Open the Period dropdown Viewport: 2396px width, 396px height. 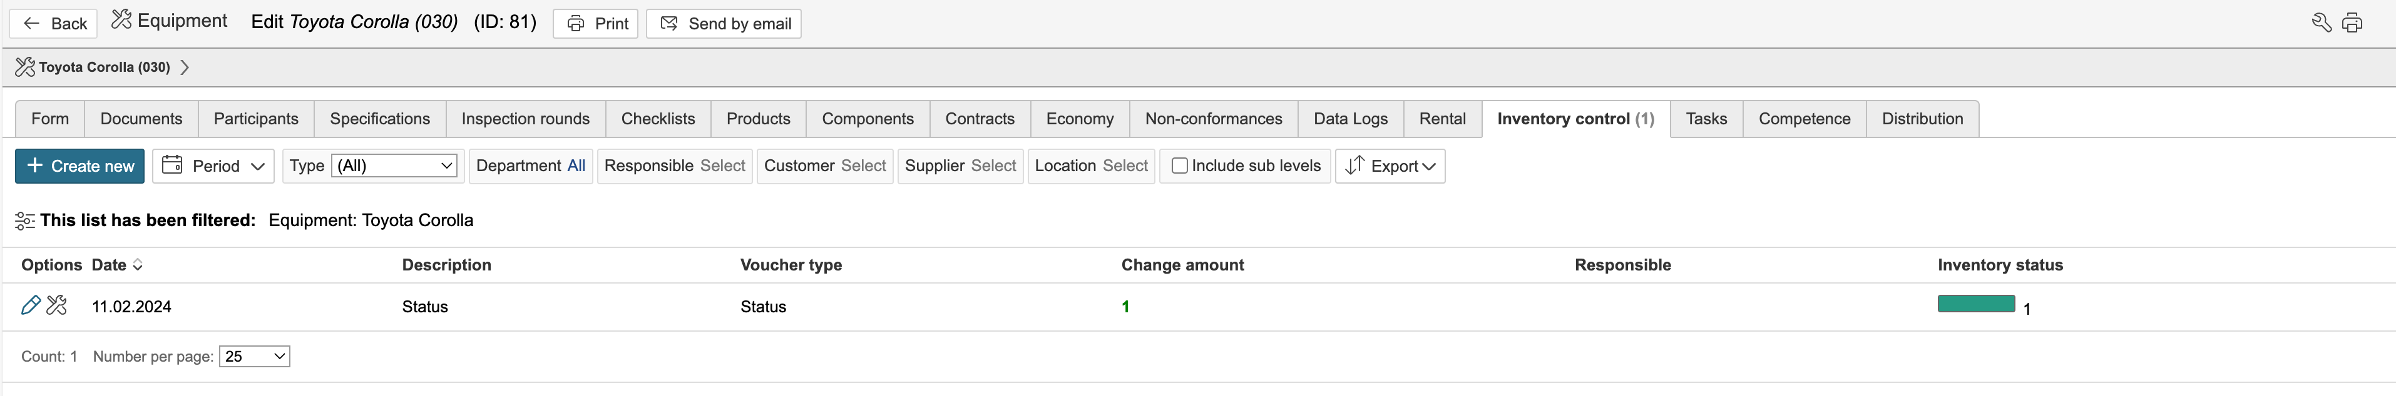214,166
